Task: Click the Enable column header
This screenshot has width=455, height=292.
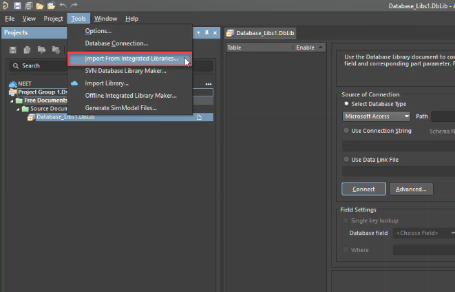Action: click(x=309, y=48)
